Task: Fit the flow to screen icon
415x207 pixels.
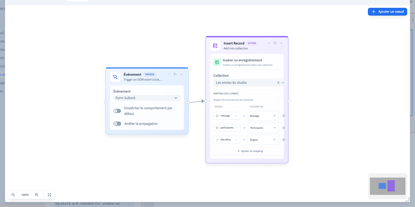Action: 49,195
